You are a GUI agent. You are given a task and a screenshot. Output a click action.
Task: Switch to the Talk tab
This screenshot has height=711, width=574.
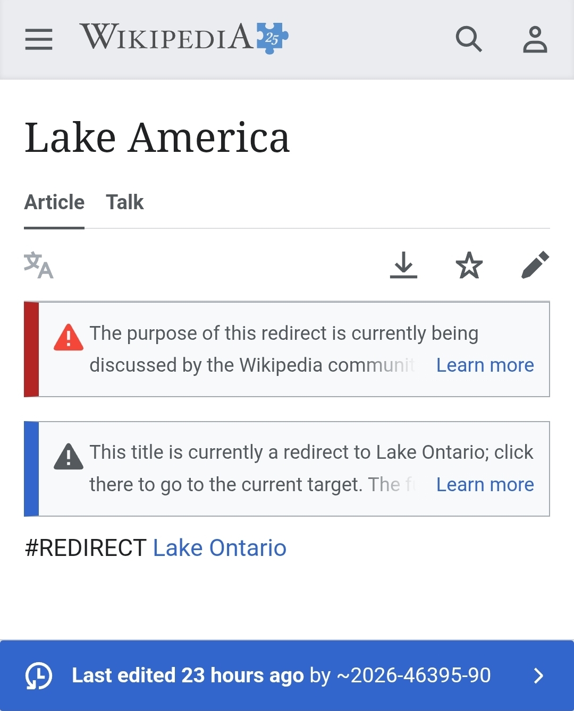click(x=125, y=202)
